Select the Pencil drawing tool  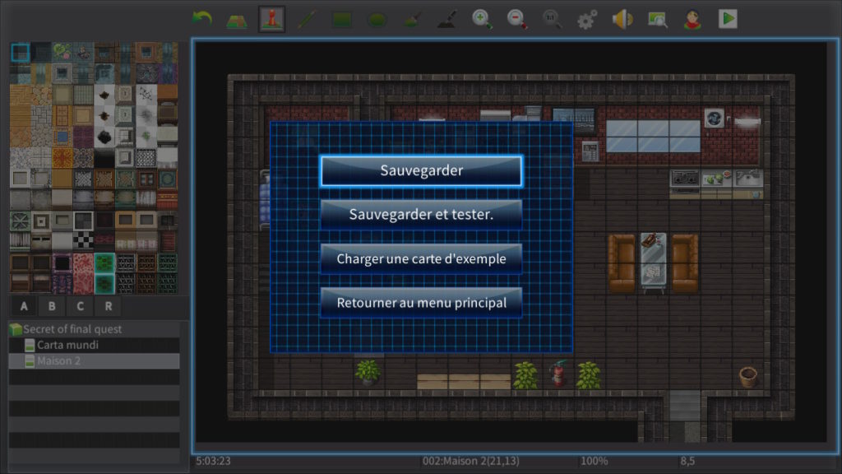[x=307, y=20]
